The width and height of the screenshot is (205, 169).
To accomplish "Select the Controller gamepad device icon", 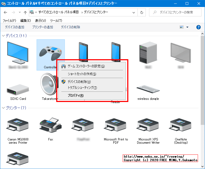I will (51, 53).
